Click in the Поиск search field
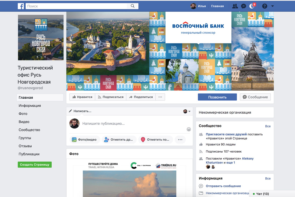This screenshot has height=197, width=295. (76, 6)
